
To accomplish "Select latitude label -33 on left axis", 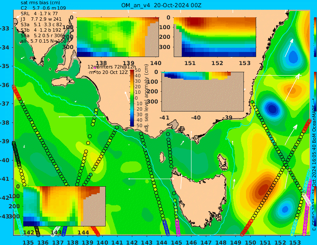I will (5, 28).
